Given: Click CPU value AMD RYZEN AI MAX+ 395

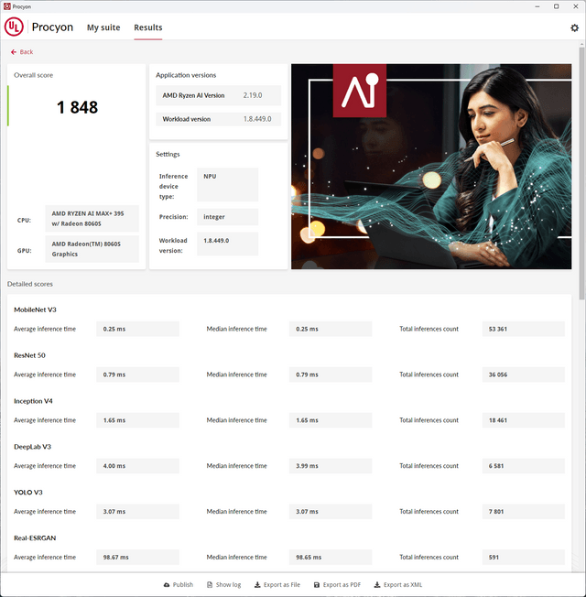Looking at the screenshot, I should click(92, 219).
